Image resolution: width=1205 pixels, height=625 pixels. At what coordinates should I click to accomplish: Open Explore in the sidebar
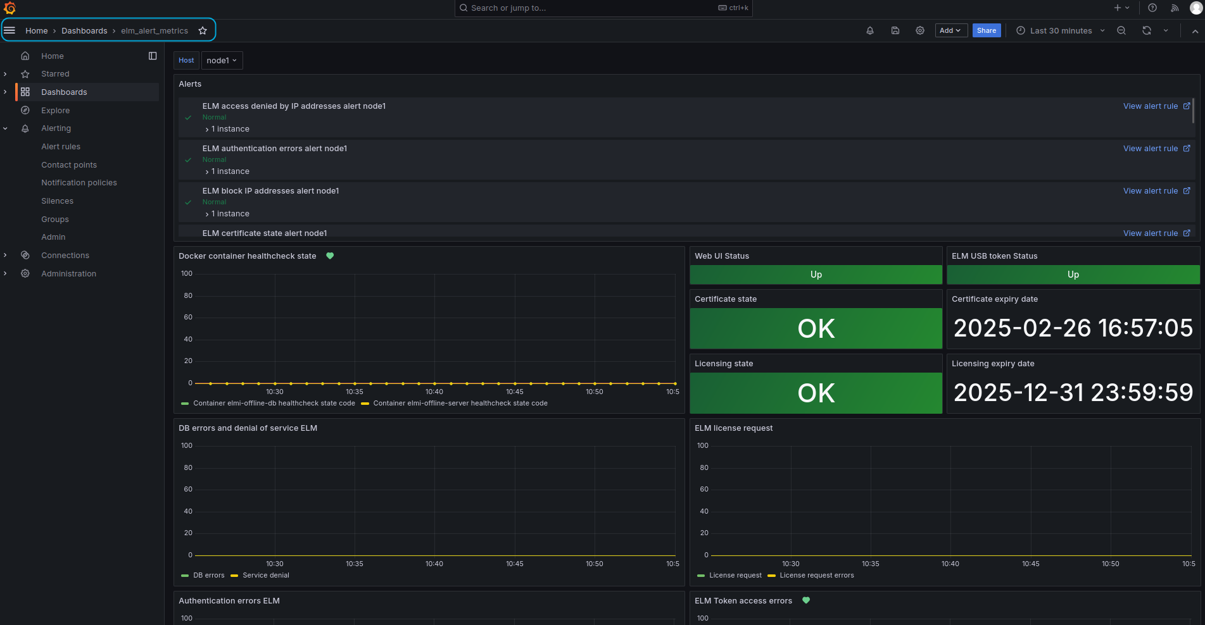coord(56,110)
